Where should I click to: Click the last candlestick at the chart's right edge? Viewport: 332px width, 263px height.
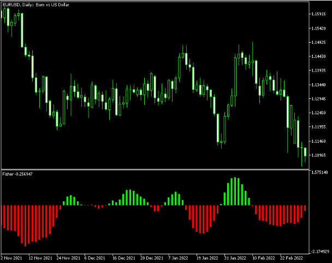coord(305,152)
